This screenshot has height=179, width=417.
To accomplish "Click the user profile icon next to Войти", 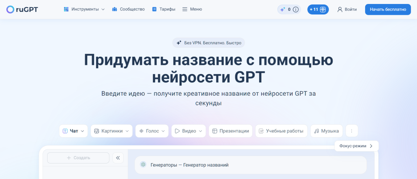I will pyautogui.click(x=340, y=9).
